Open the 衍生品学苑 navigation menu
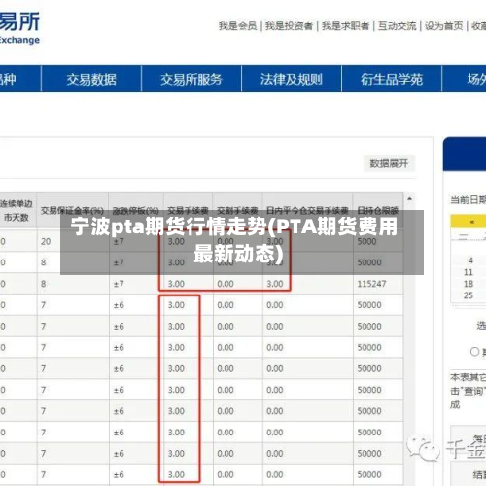The width and height of the screenshot is (486, 486). point(392,79)
